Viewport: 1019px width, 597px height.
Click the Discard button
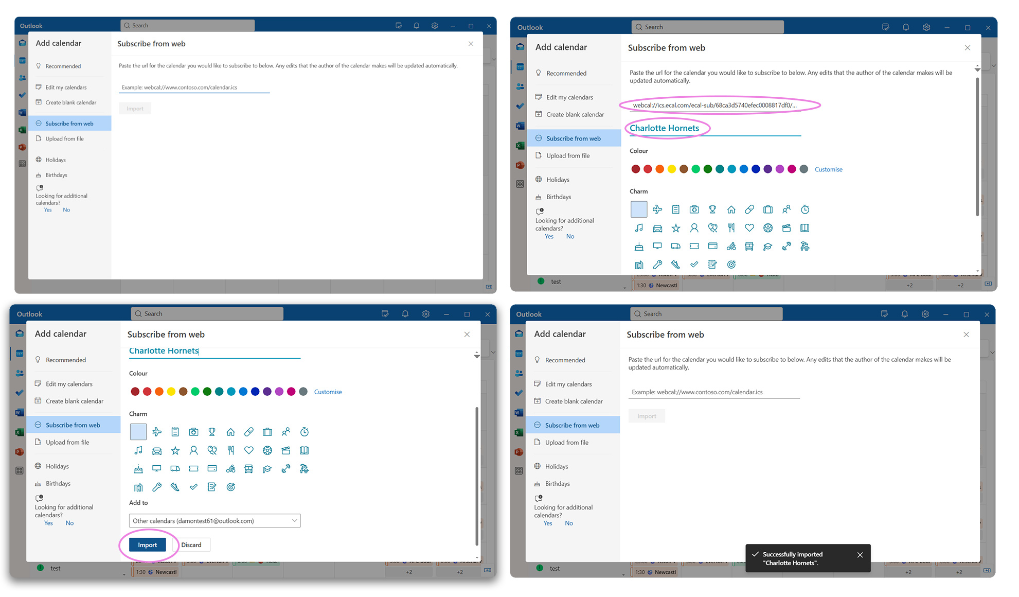pyautogui.click(x=191, y=545)
